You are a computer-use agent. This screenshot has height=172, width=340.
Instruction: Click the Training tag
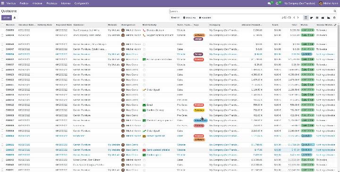(x=199, y=126)
